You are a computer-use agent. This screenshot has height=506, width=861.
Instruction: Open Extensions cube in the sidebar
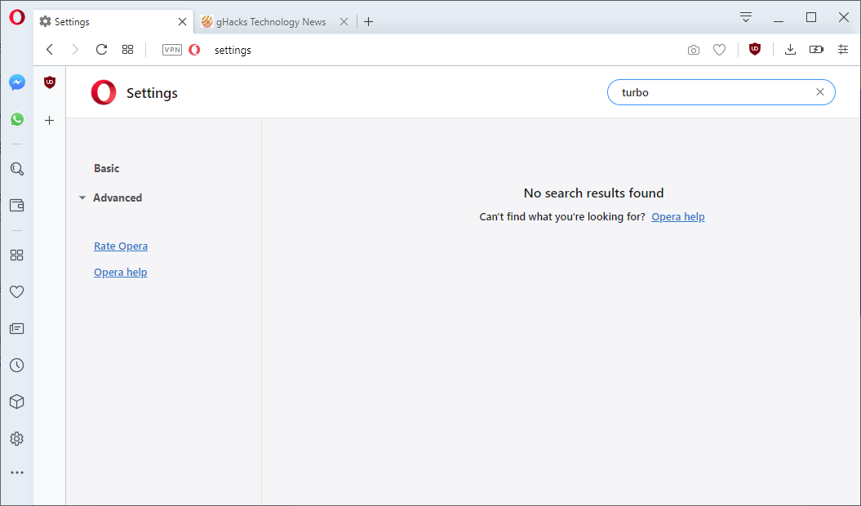click(17, 402)
